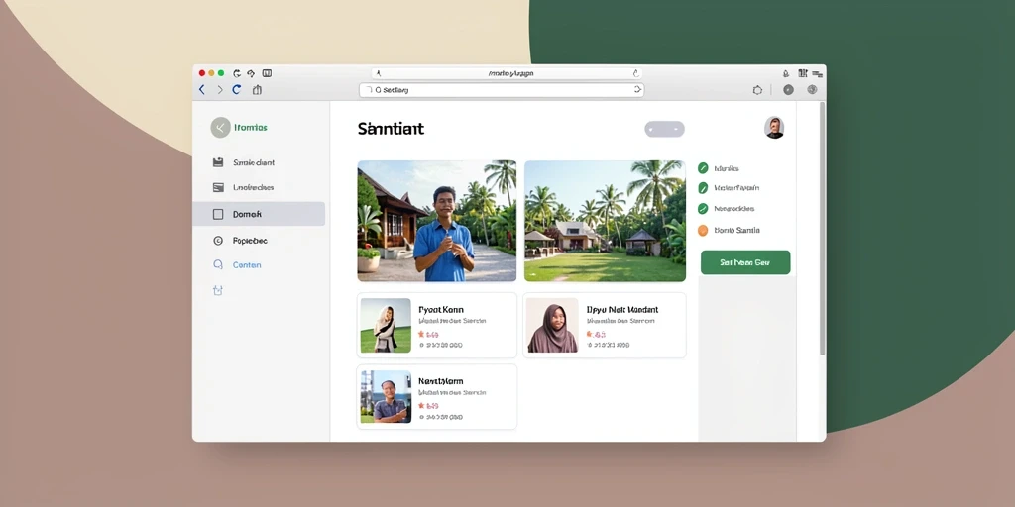Image resolution: width=1015 pixels, height=507 pixels.
Task: Click the blue reload icon in toolbar
Action: 236,90
